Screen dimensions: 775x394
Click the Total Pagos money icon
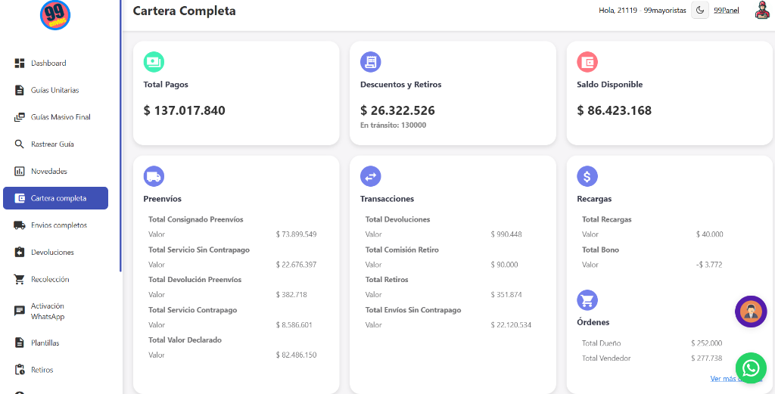(x=154, y=62)
